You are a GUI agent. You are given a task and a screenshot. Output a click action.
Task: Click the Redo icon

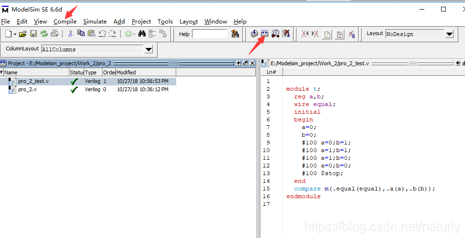[113, 34]
